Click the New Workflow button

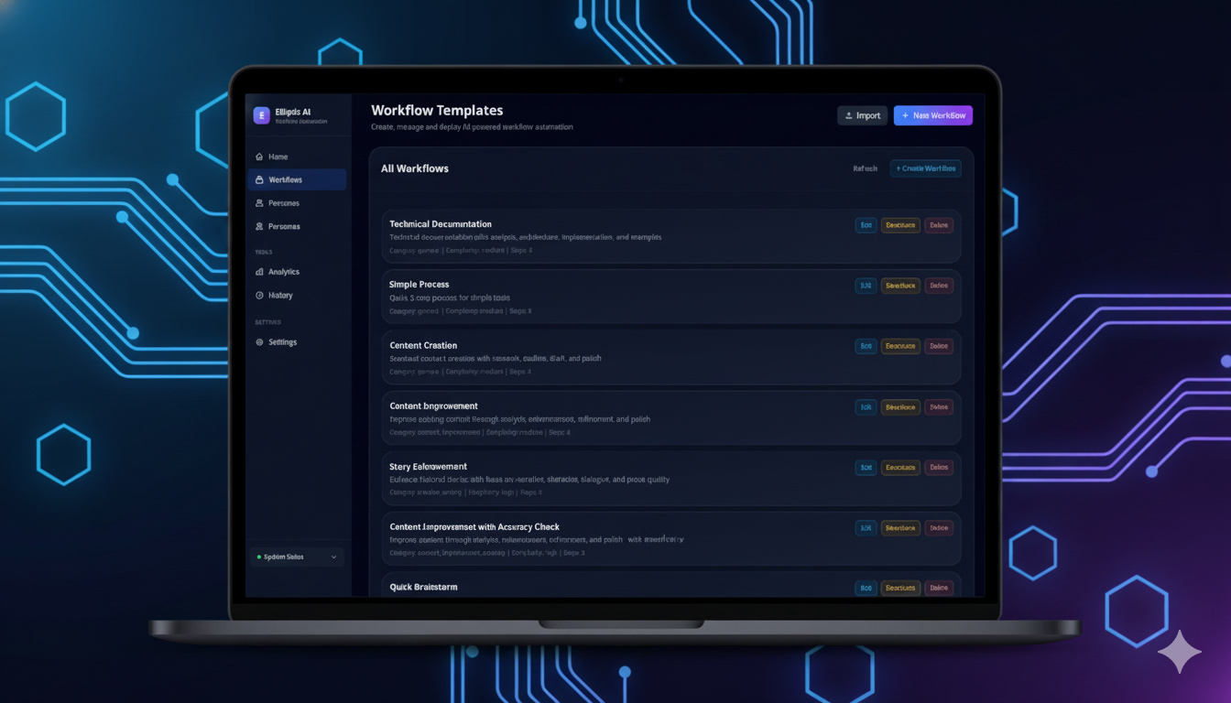tap(933, 115)
